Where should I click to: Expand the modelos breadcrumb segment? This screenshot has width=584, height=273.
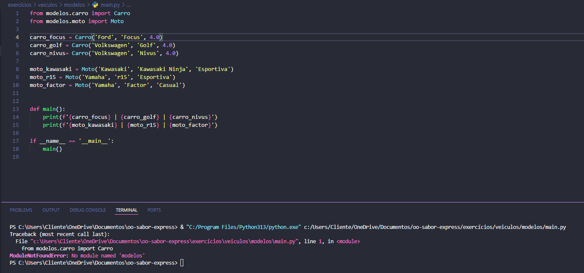(74, 5)
